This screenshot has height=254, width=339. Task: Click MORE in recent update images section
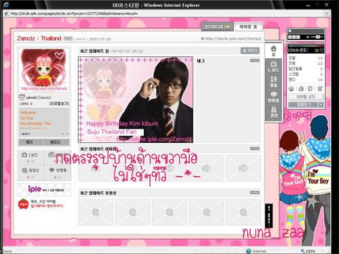[x=254, y=148]
